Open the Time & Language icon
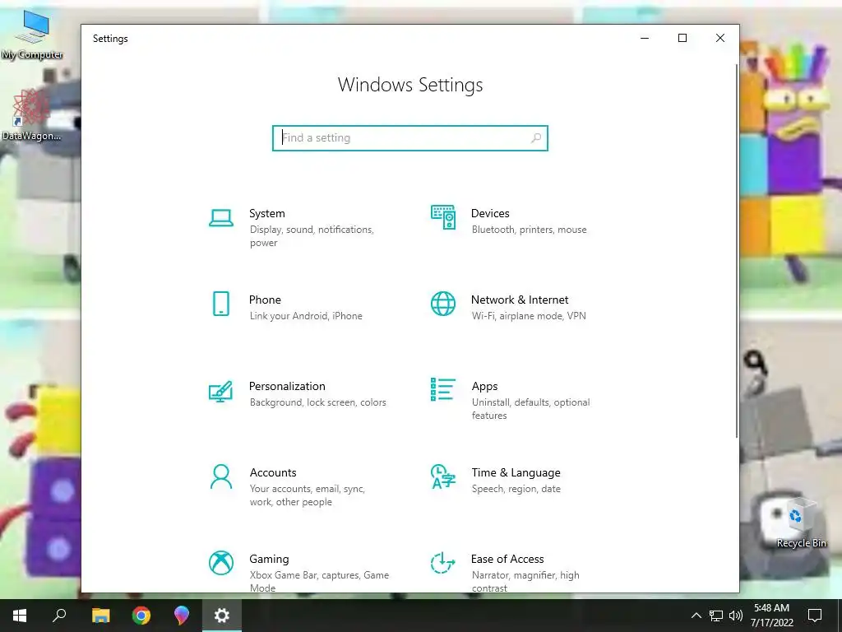This screenshot has width=842, height=632. click(x=443, y=476)
